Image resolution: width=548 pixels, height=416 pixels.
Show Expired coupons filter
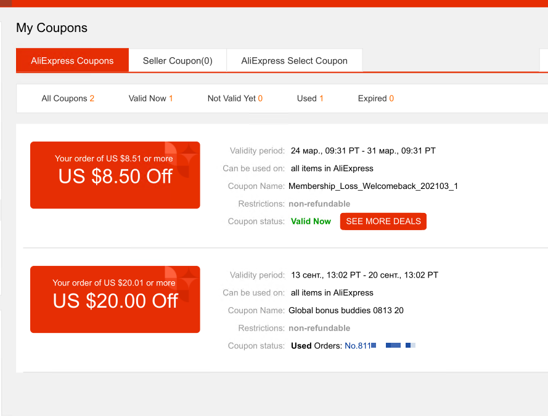[375, 98]
